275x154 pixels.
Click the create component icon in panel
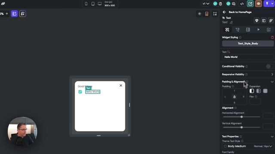264,21
